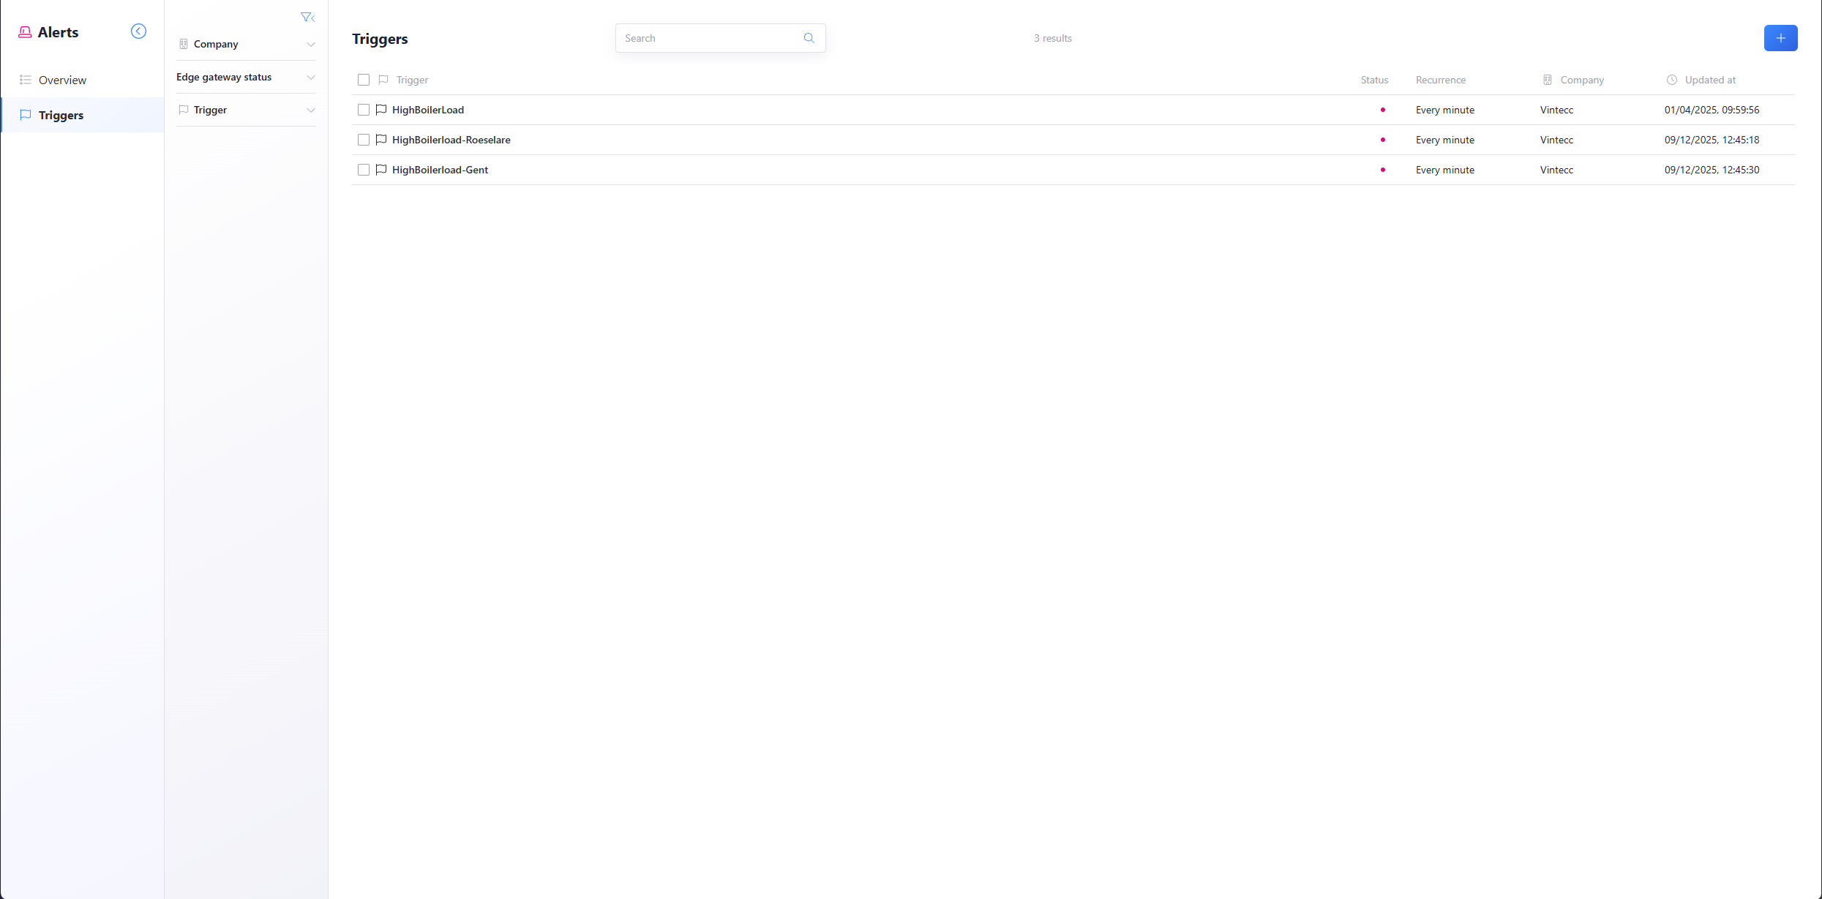Open the HighBoilerLoad trigger
The height and width of the screenshot is (899, 1822).
pos(428,110)
